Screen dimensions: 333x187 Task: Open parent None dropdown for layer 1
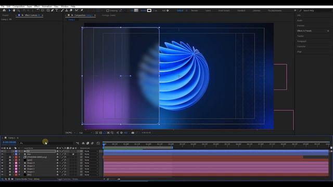tap(92, 151)
